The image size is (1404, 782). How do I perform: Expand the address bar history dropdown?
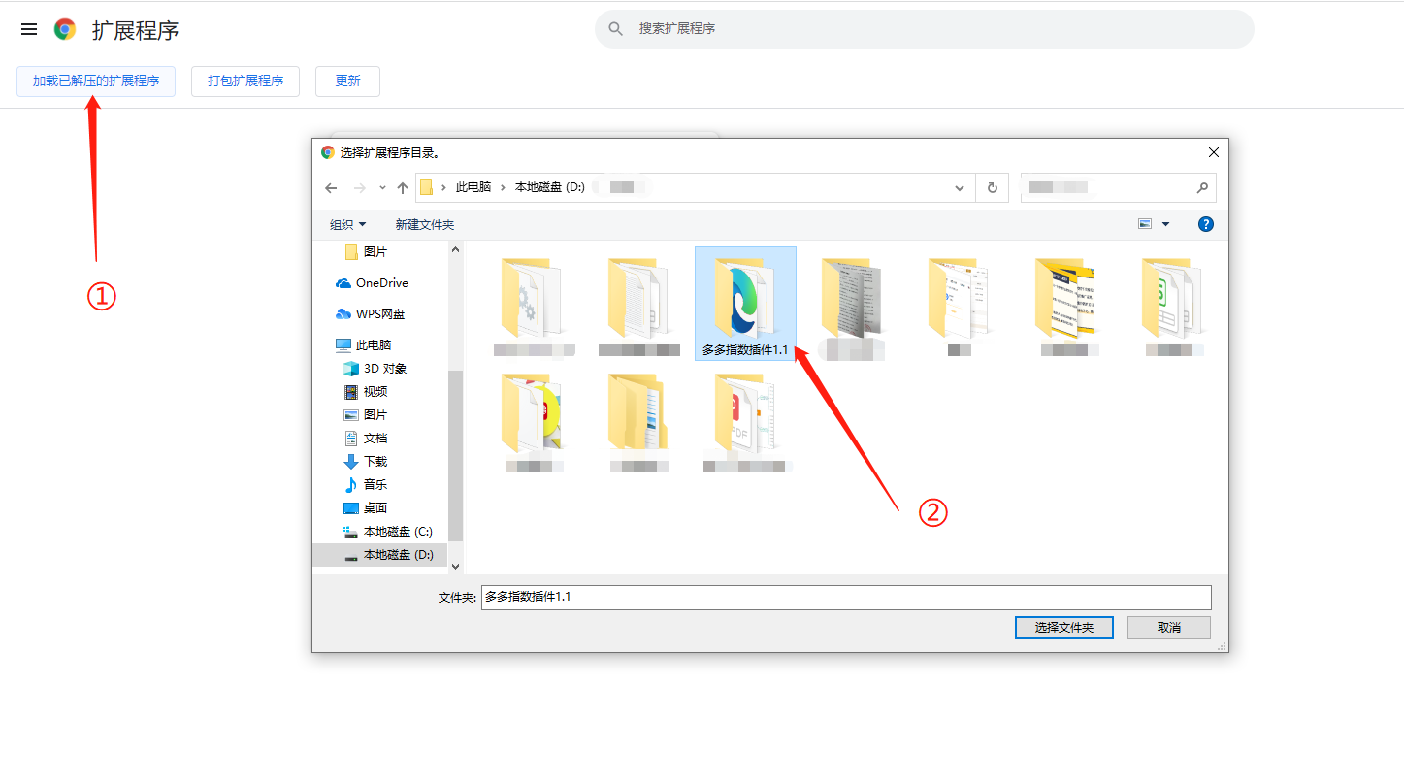coord(960,188)
